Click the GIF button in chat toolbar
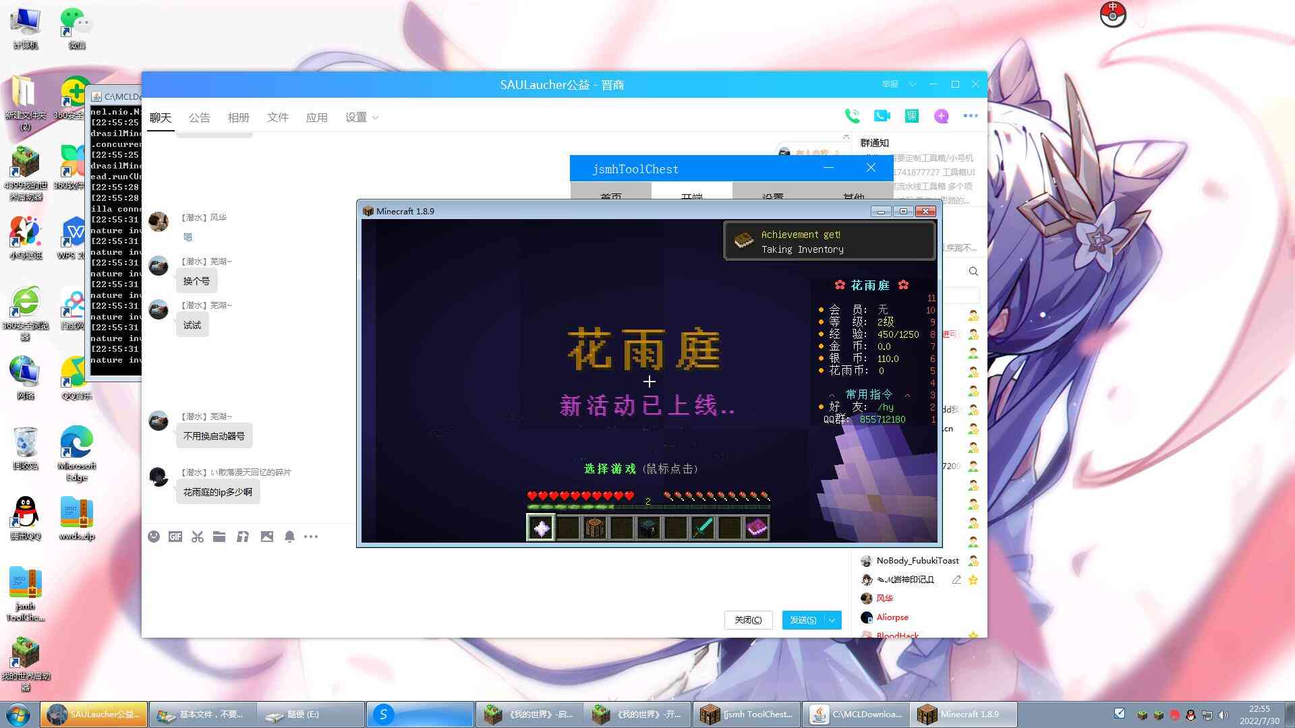This screenshot has width=1295, height=728. [175, 537]
